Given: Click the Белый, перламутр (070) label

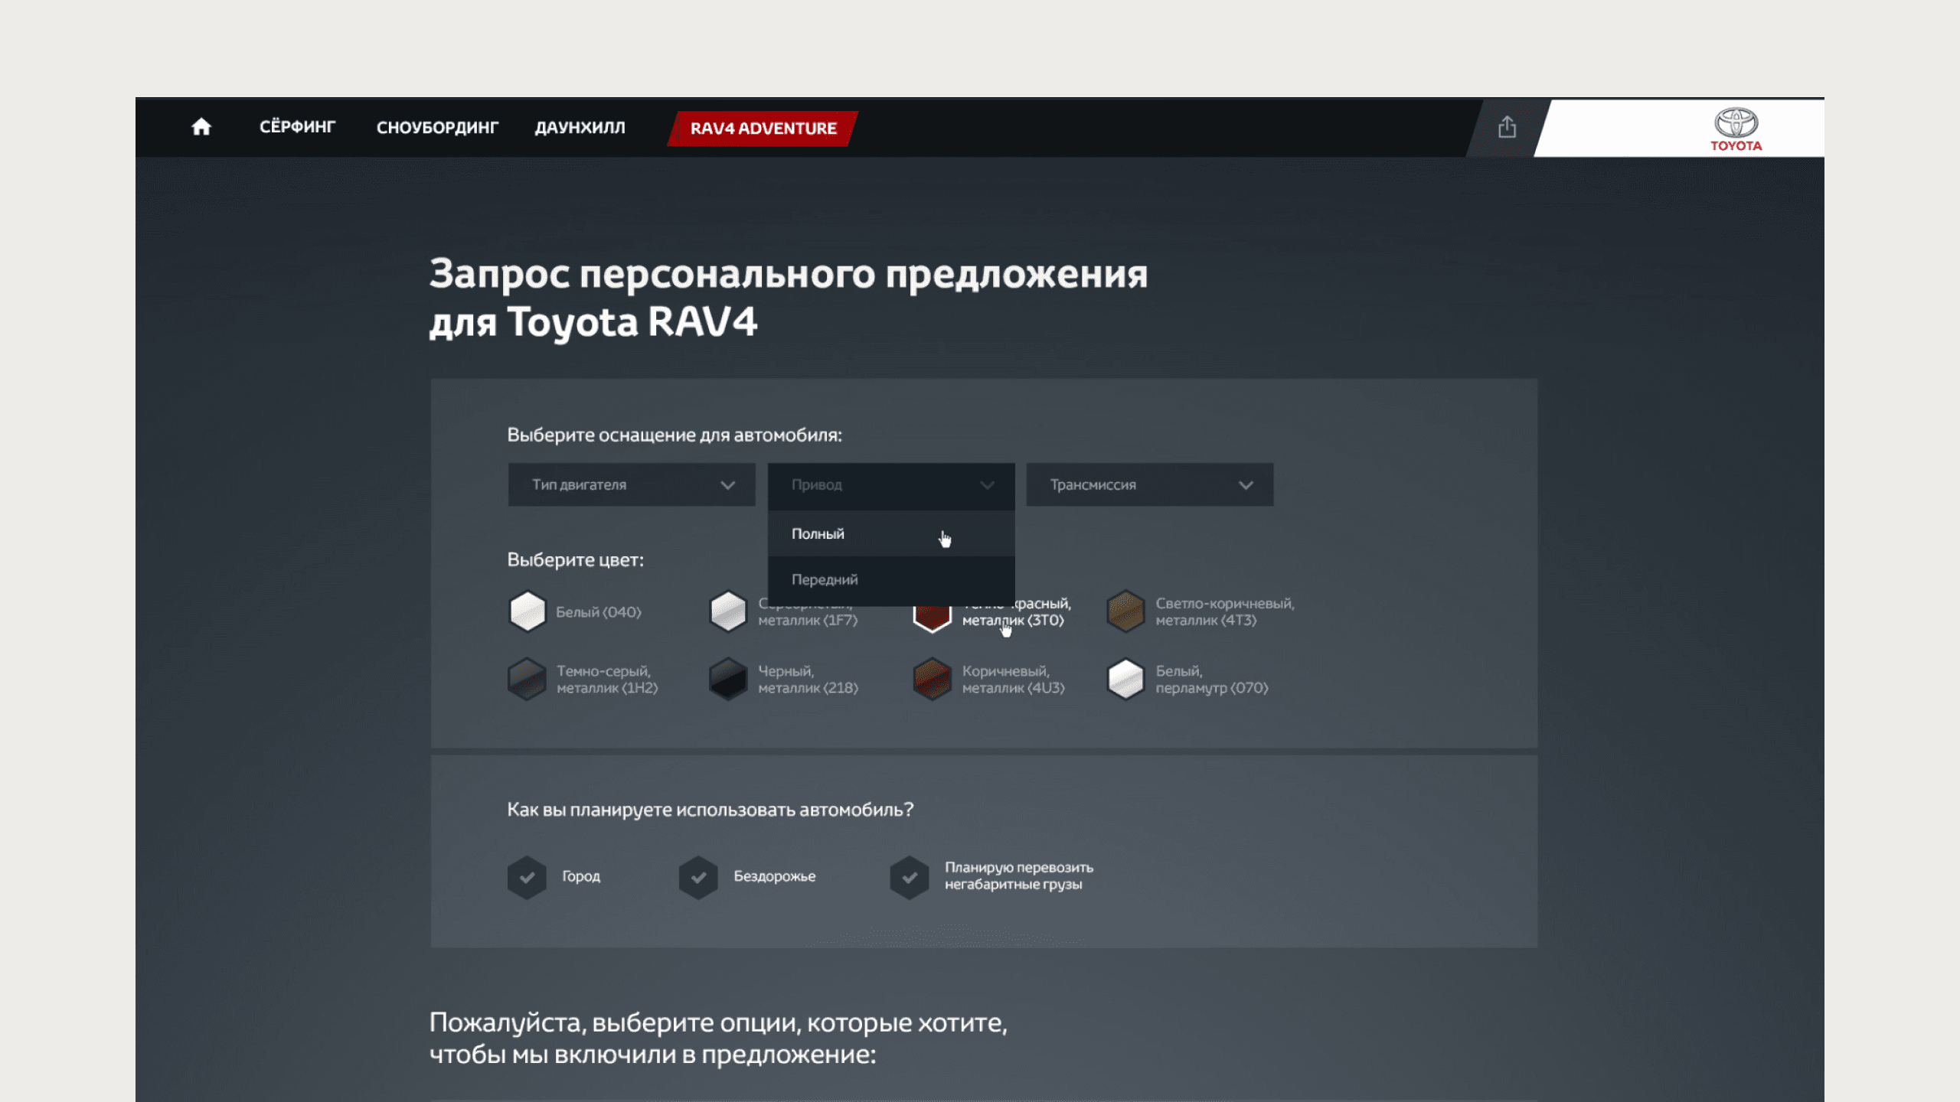Looking at the screenshot, I should click(x=1212, y=680).
